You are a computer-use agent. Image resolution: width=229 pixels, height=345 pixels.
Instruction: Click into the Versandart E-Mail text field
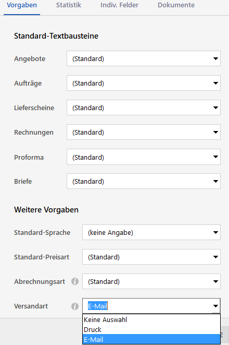[147, 306]
